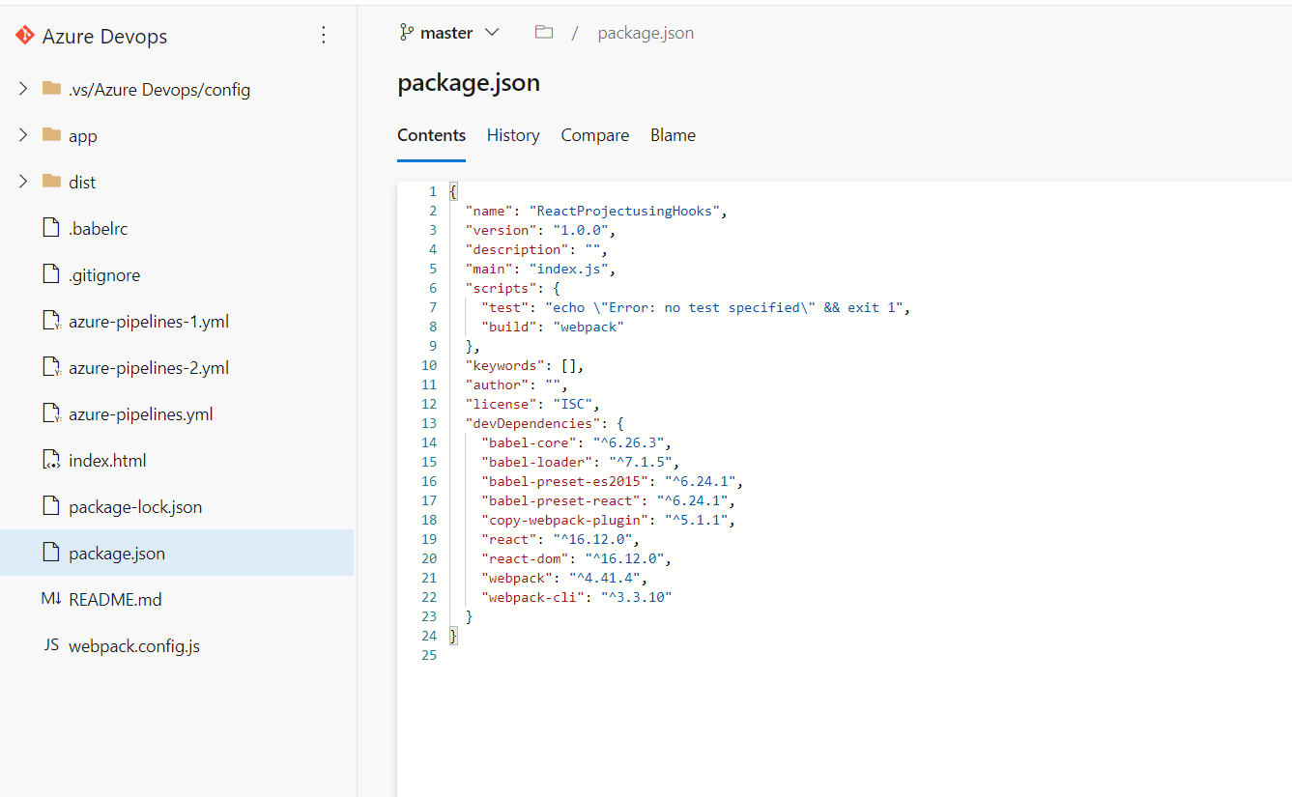
Task: Expand the dist folder
Action: point(22,182)
